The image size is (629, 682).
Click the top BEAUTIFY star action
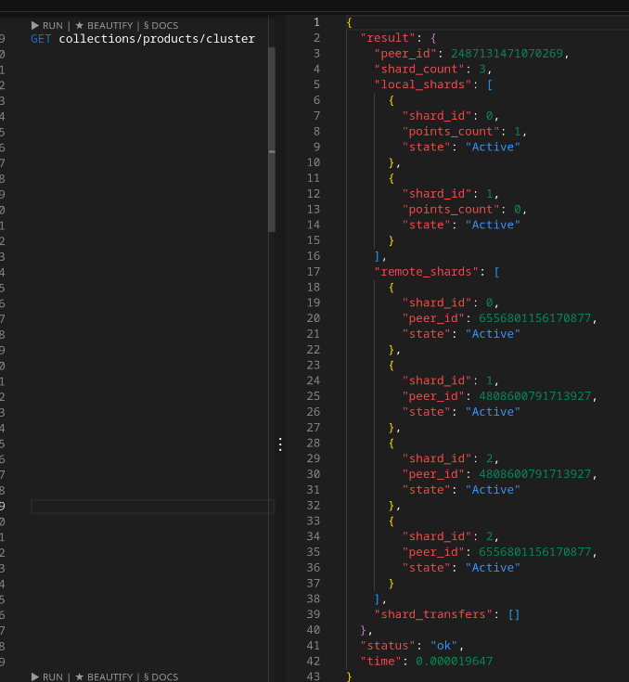click(x=106, y=26)
